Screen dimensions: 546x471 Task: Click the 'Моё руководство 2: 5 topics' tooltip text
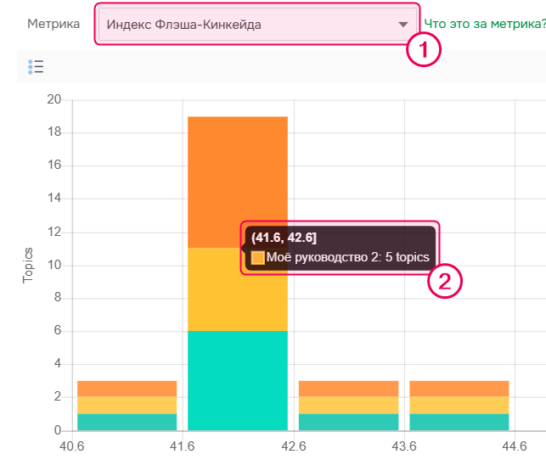(348, 257)
